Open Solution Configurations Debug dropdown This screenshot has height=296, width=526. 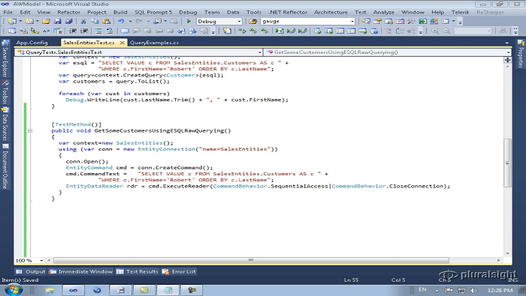click(239, 21)
